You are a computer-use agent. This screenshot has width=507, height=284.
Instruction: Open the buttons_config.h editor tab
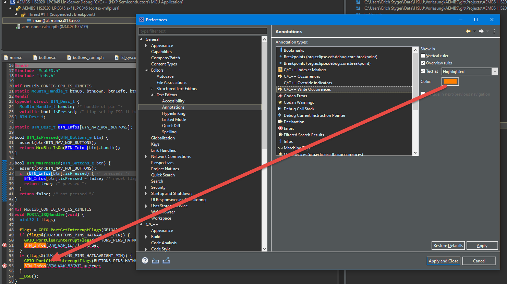[x=88, y=58]
